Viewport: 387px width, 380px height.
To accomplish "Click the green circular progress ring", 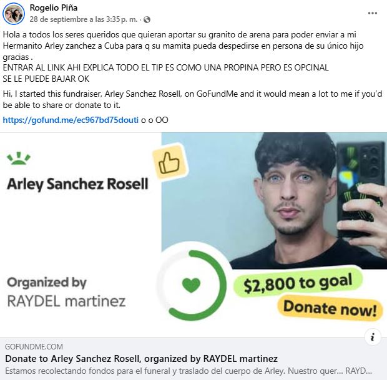I will pyautogui.click(x=191, y=285).
